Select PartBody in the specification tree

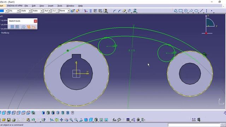[x=5, y=33]
